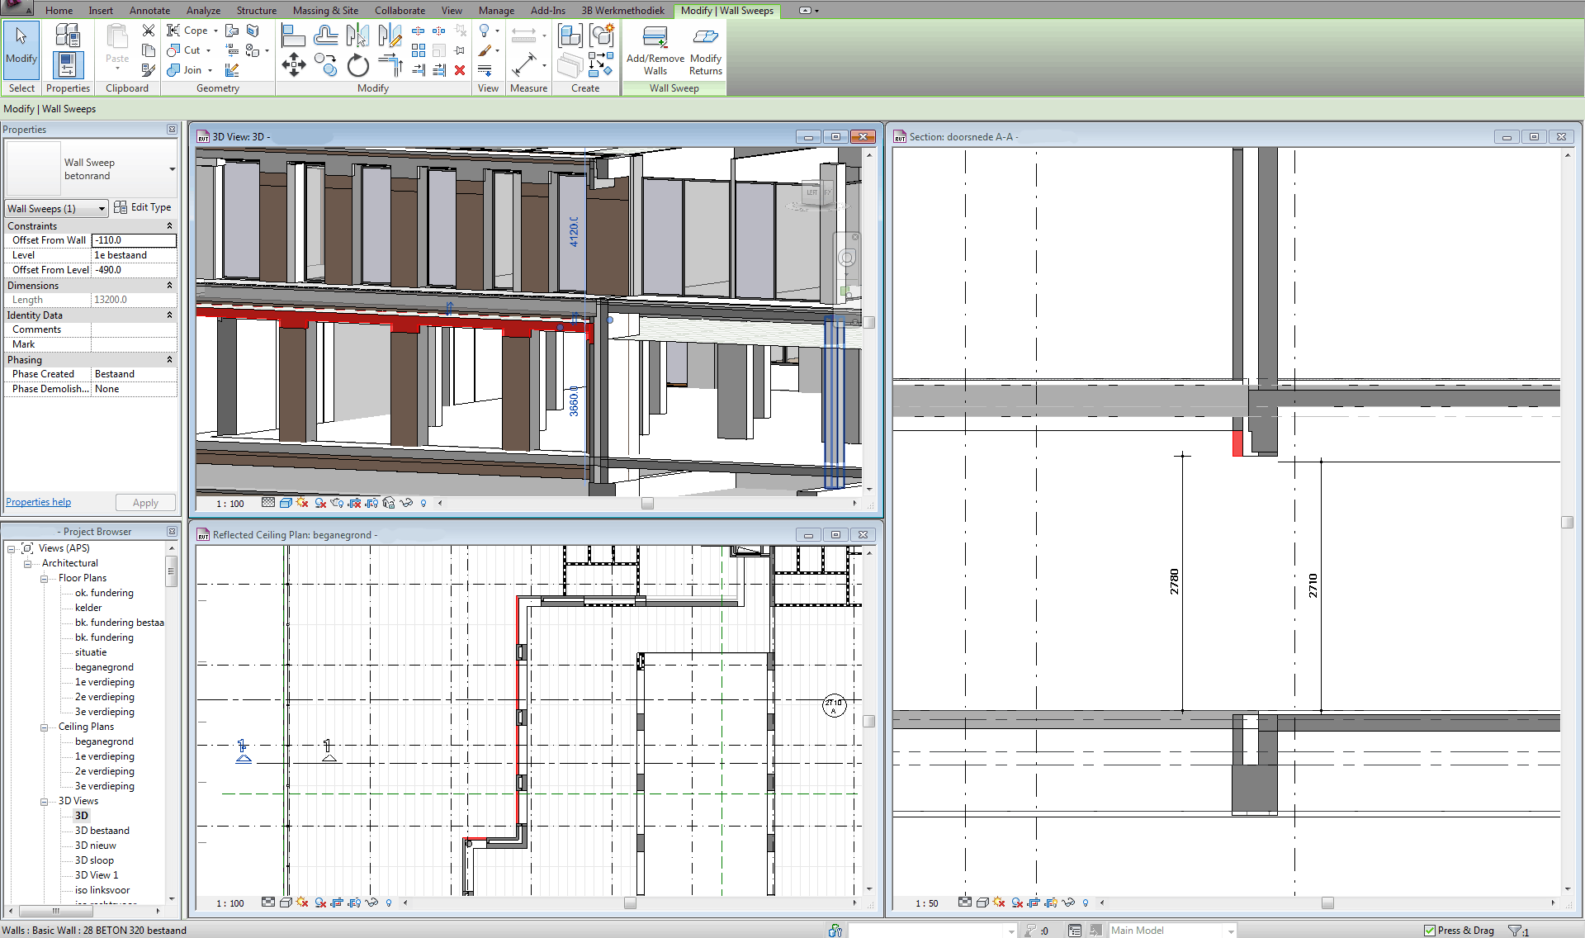Viewport: 1585px width, 938px height.
Task: Delete the selected element with red X
Action: [x=460, y=70]
